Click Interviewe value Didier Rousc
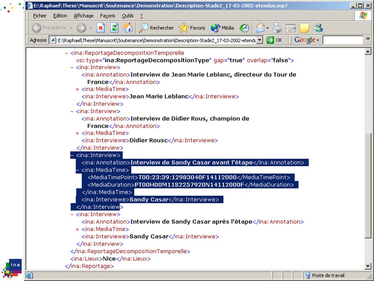 point(148,140)
